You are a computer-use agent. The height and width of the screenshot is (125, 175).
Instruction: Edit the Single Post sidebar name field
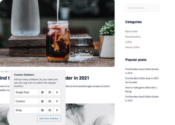tap(26, 92)
